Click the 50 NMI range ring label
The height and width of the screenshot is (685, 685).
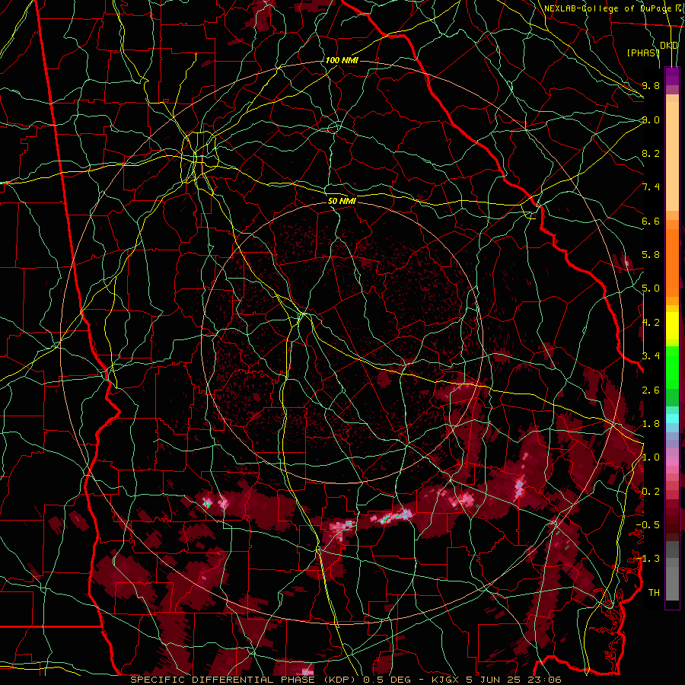coord(342,201)
